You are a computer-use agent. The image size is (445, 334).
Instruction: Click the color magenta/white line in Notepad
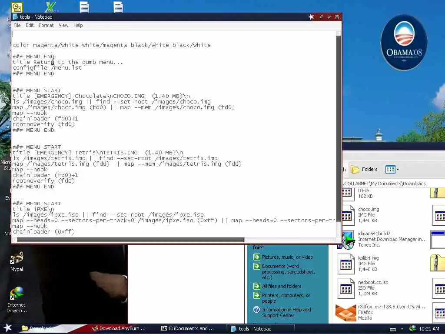click(112, 45)
